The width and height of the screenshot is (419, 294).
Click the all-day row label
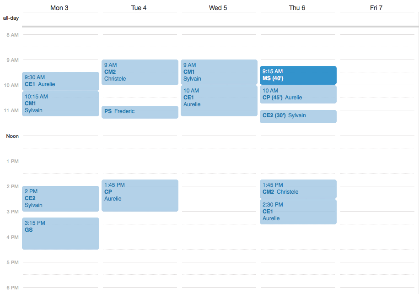click(11, 18)
